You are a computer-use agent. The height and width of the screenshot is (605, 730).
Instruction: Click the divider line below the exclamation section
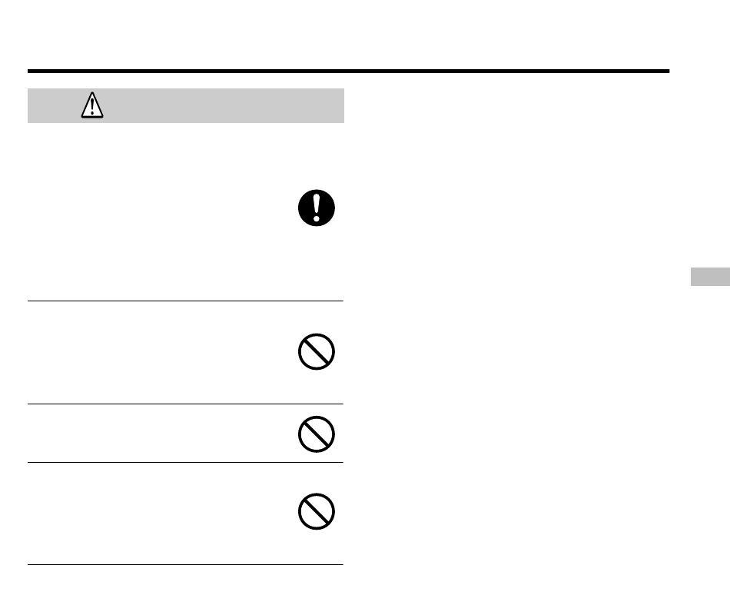click(185, 301)
